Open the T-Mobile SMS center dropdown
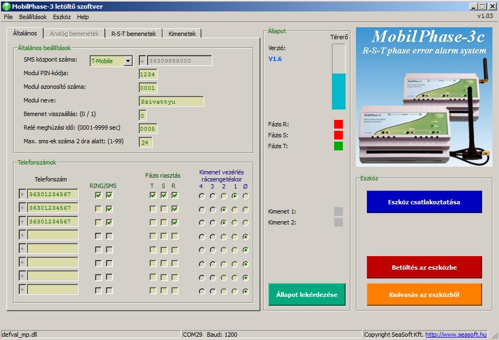 128,61
